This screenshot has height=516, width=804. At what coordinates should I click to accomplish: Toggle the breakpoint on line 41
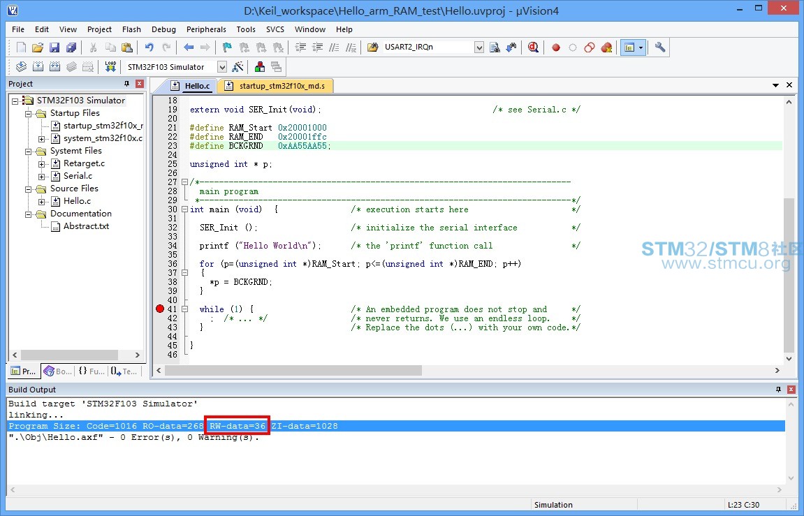[x=160, y=309]
